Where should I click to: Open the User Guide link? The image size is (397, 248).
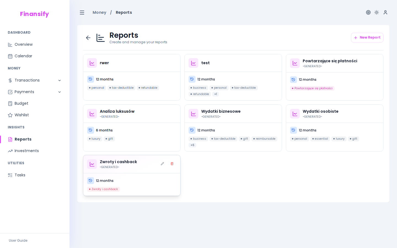18,241
